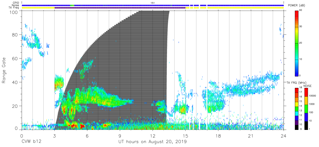Click the x-axis tick label '12'
Image resolution: width=319 pixels, height=147 pixels.
click(152, 136)
